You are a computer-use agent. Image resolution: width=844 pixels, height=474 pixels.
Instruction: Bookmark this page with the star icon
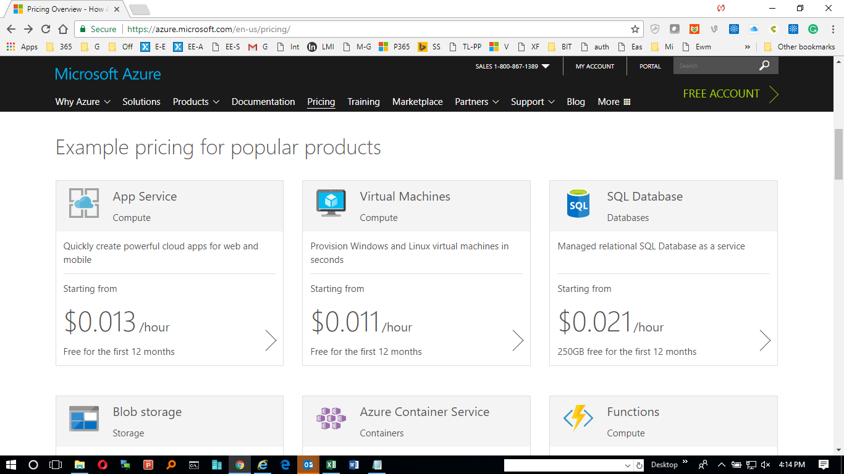click(x=635, y=29)
